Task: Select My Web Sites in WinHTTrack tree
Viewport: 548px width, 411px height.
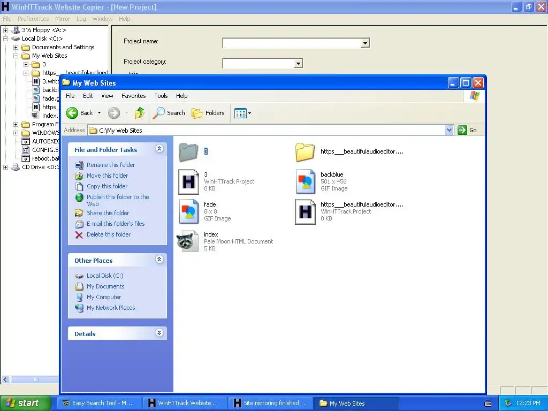Action: click(49, 56)
